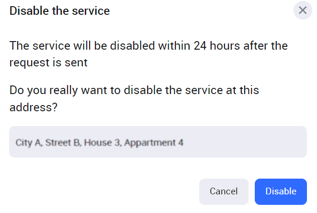Confirm disabling the service at this address
The width and height of the screenshot is (317, 213).
(281, 192)
